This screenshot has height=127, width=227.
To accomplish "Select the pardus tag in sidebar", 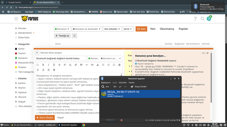I will click(x=22, y=83).
